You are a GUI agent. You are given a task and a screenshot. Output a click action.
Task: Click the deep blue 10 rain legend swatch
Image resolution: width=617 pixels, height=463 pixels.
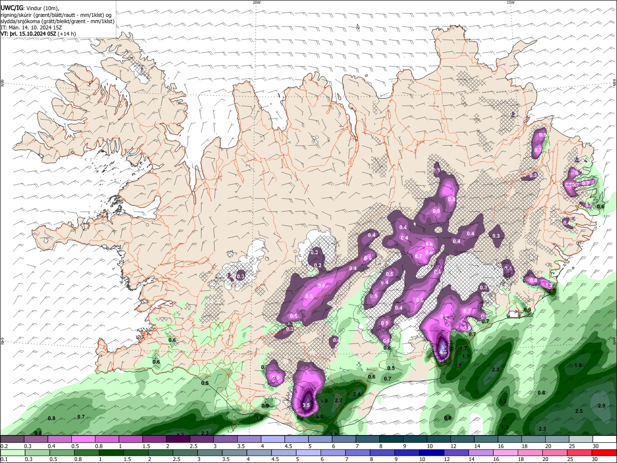pos(431,452)
